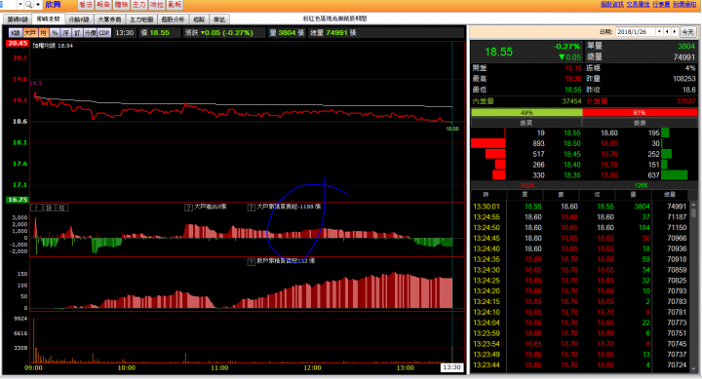This screenshot has height=379, width=702.
Task: Toggle the 大戶 chart indicator button
Action: pyautogui.click(x=30, y=33)
